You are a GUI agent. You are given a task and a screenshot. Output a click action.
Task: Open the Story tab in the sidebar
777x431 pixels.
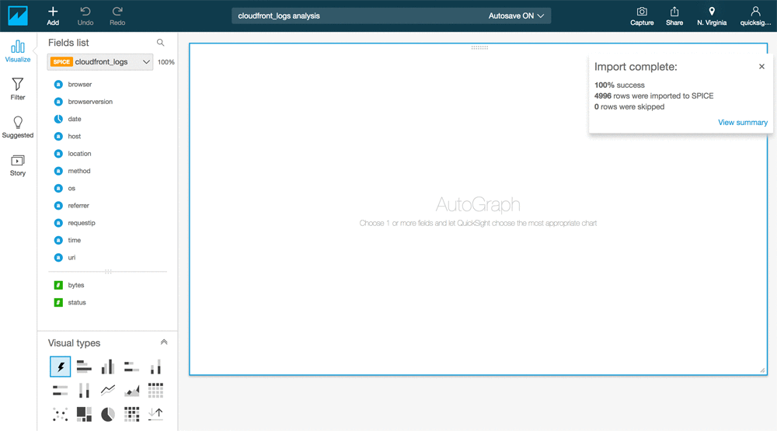tap(18, 165)
